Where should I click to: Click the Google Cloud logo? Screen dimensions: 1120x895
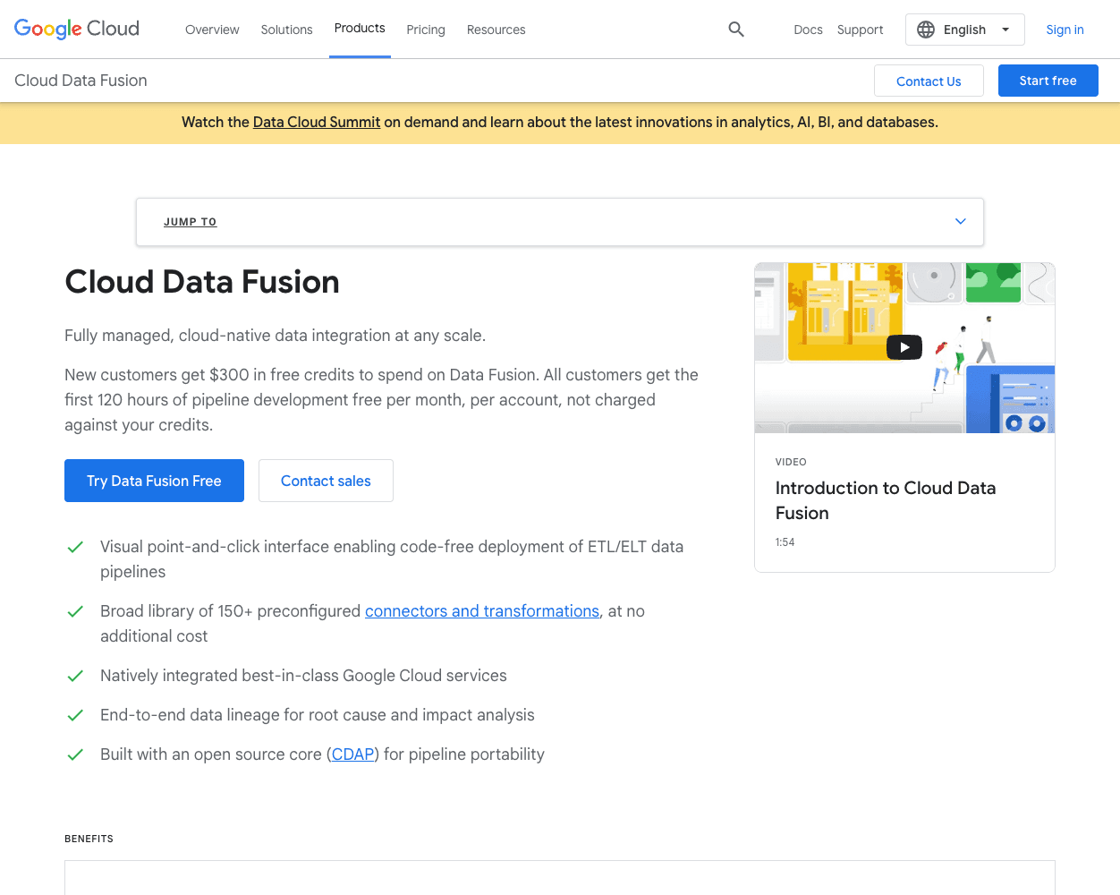point(77,29)
